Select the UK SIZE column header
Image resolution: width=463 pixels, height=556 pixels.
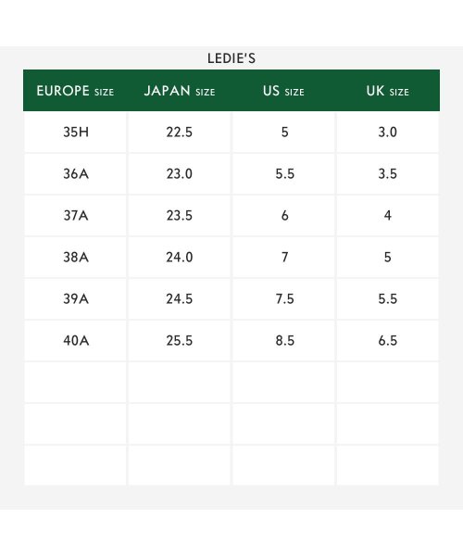388,91
